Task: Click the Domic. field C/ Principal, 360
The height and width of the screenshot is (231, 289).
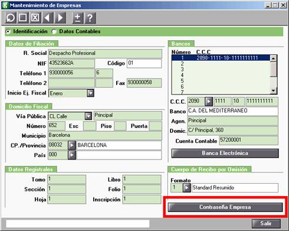Action: [x=233, y=131]
